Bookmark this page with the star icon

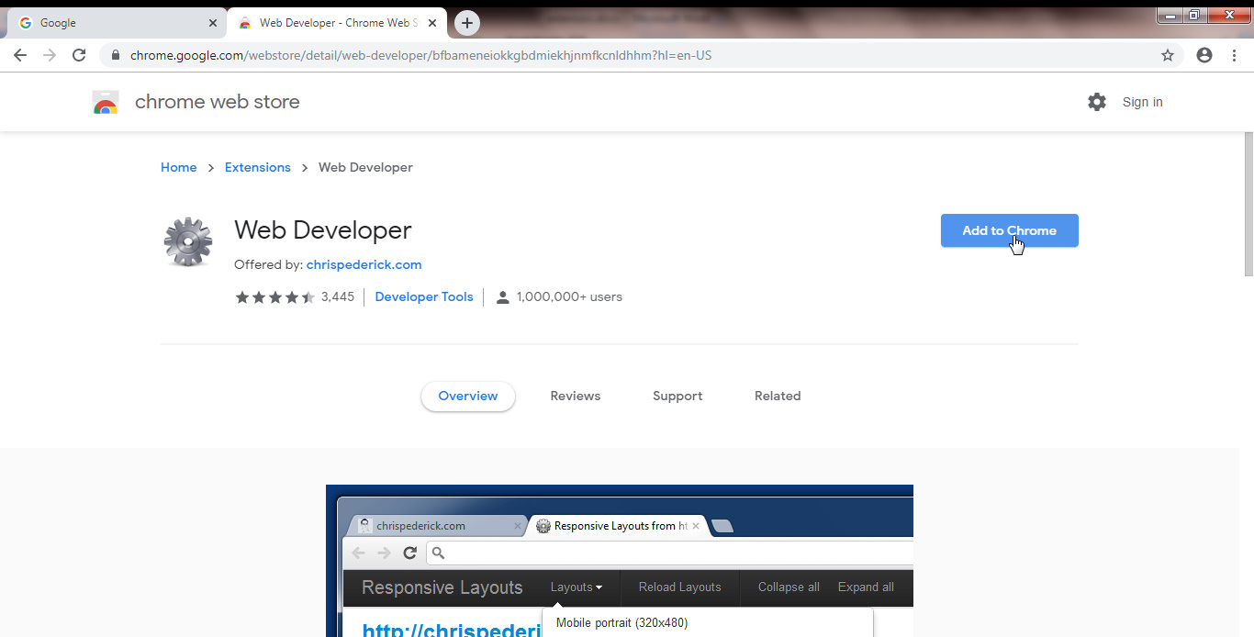click(1168, 55)
